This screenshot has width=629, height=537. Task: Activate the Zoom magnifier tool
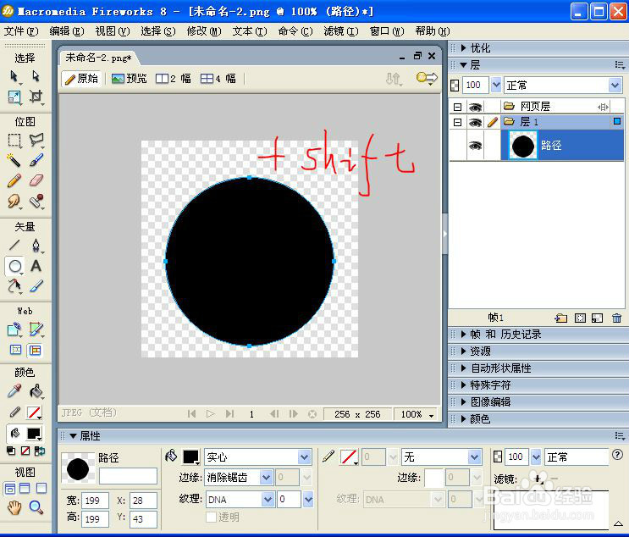tap(36, 507)
